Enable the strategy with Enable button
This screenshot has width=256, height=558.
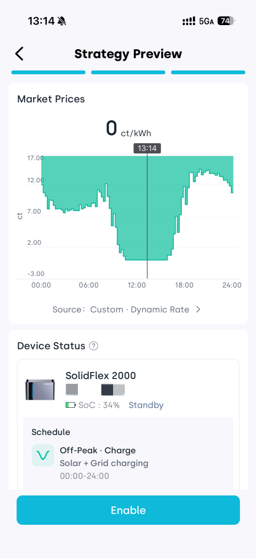point(128,510)
